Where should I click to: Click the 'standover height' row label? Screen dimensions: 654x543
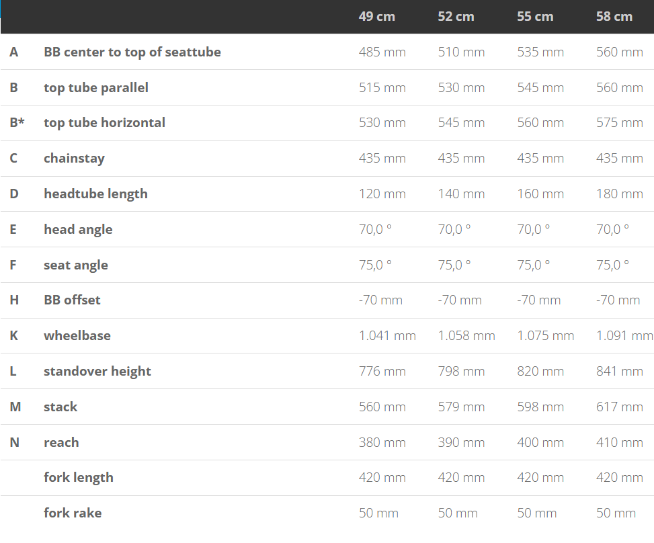tap(97, 371)
